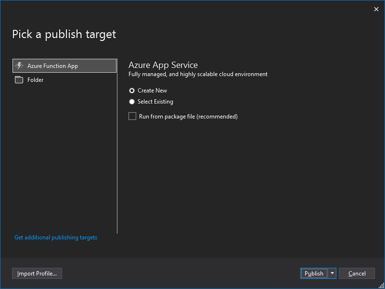Select the Create New radio button

coord(131,90)
